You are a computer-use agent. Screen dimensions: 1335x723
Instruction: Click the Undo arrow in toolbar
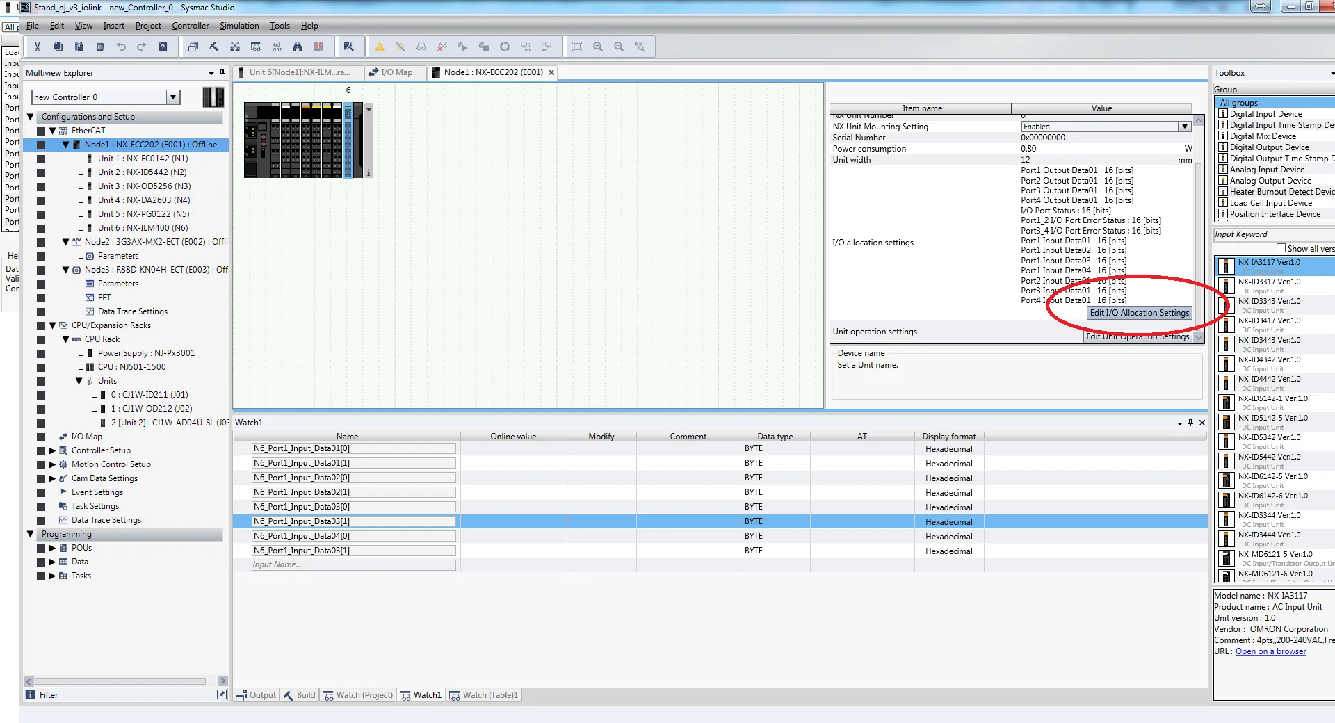[121, 47]
